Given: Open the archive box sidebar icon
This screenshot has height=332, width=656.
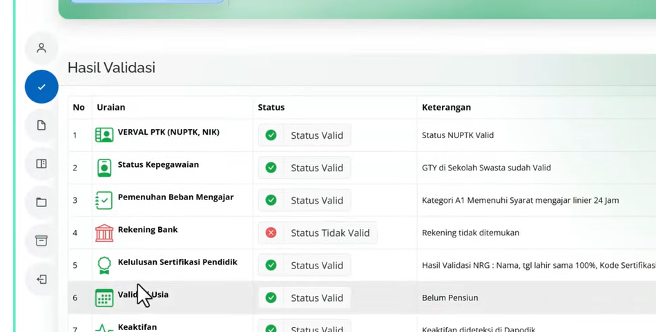Looking at the screenshot, I should 41,240.
